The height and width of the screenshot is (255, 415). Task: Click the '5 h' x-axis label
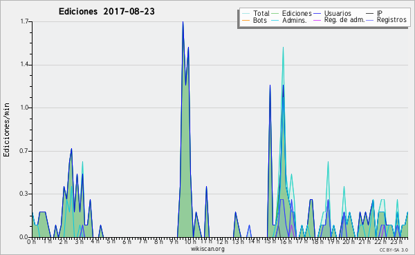pyautogui.click(x=111, y=241)
